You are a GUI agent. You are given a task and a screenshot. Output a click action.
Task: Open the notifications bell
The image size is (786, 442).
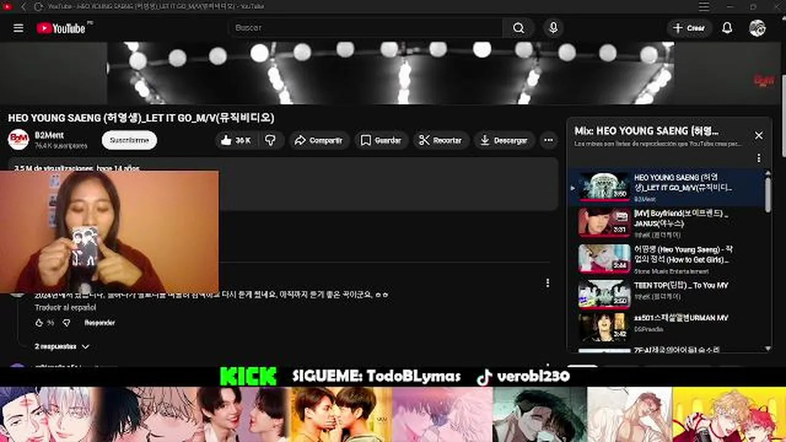727,28
